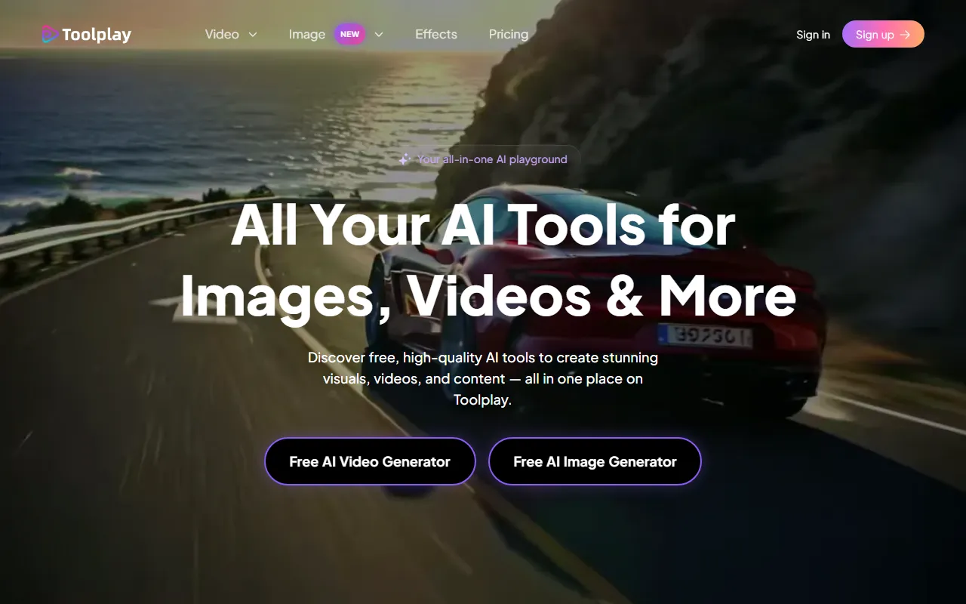Open the Pricing page
The image size is (966, 604).
[509, 35]
